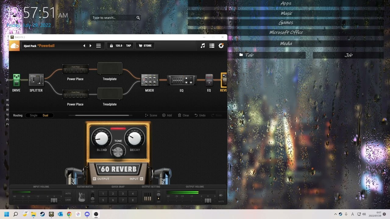
Task: Open the list view icon in header
Action: (212, 46)
